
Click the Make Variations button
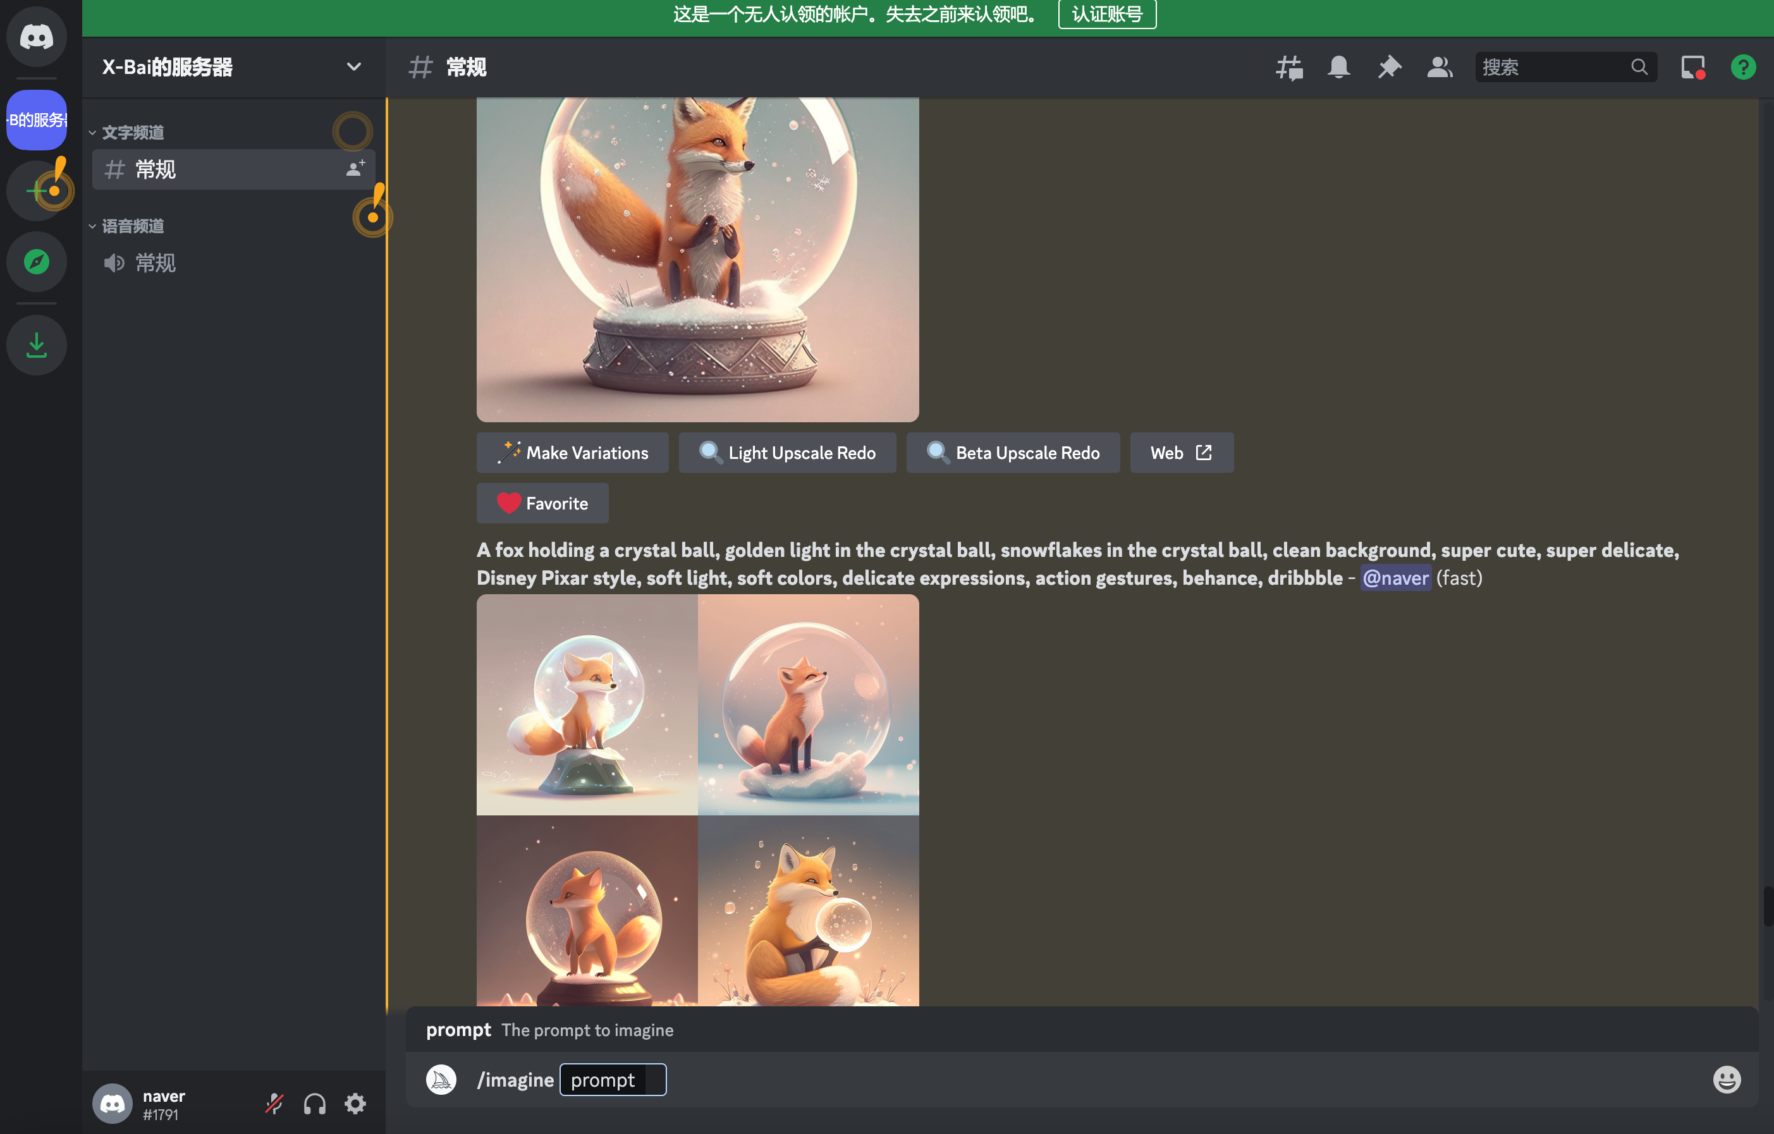[572, 452]
